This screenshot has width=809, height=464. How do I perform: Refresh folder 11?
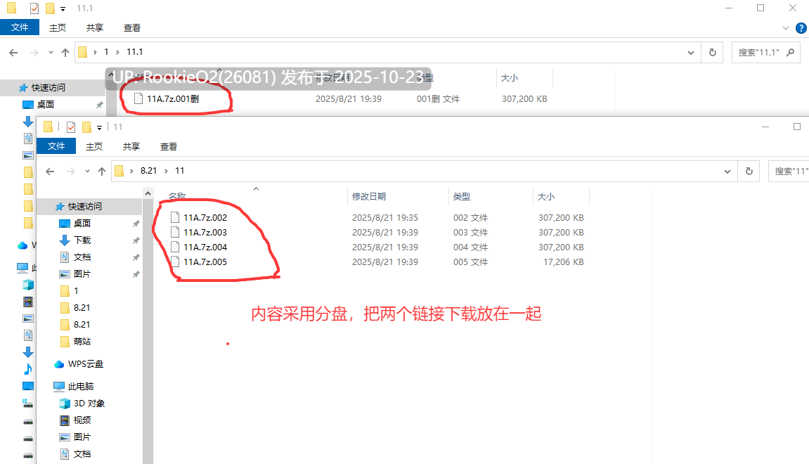coord(749,172)
